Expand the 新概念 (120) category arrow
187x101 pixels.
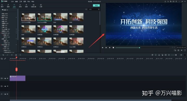point(16,31)
